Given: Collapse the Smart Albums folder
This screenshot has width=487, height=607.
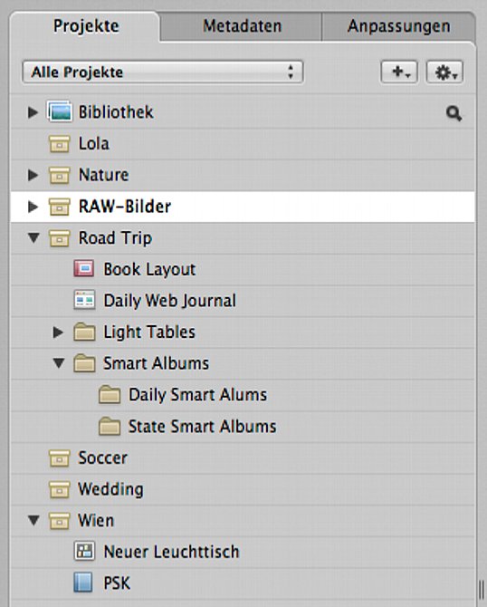Looking at the screenshot, I should coord(59,363).
